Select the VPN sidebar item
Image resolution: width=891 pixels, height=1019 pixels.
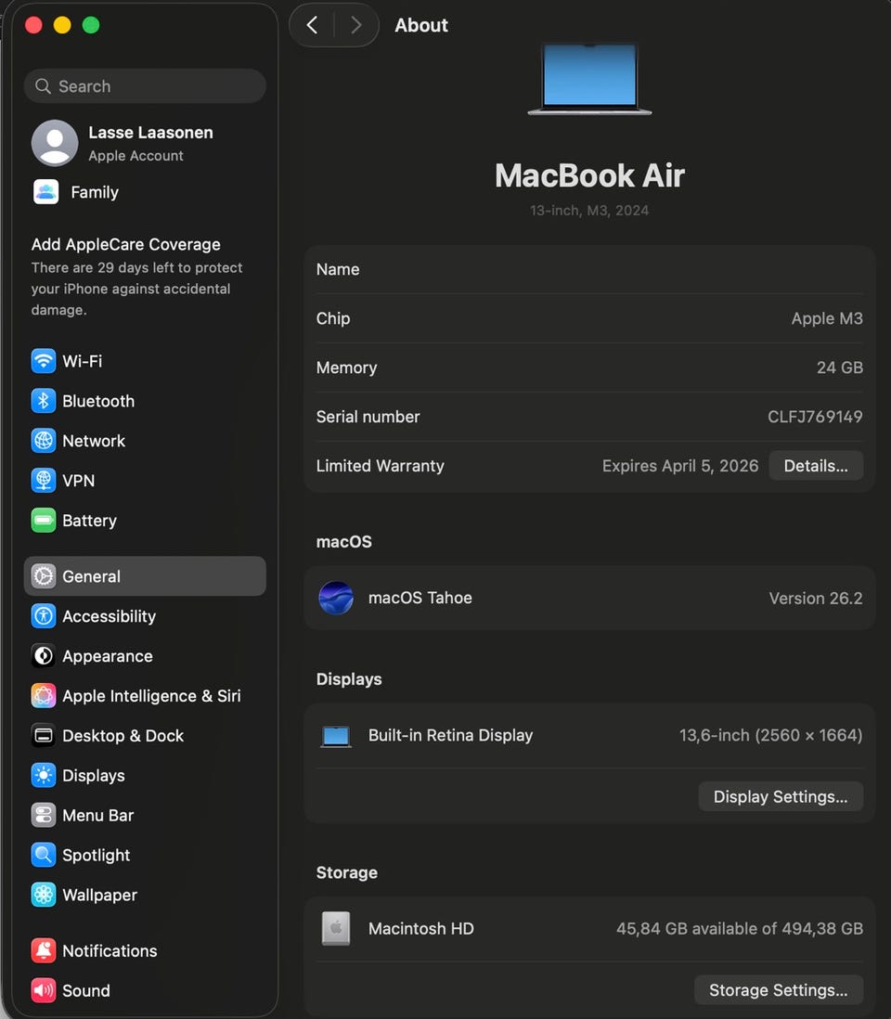(x=145, y=480)
